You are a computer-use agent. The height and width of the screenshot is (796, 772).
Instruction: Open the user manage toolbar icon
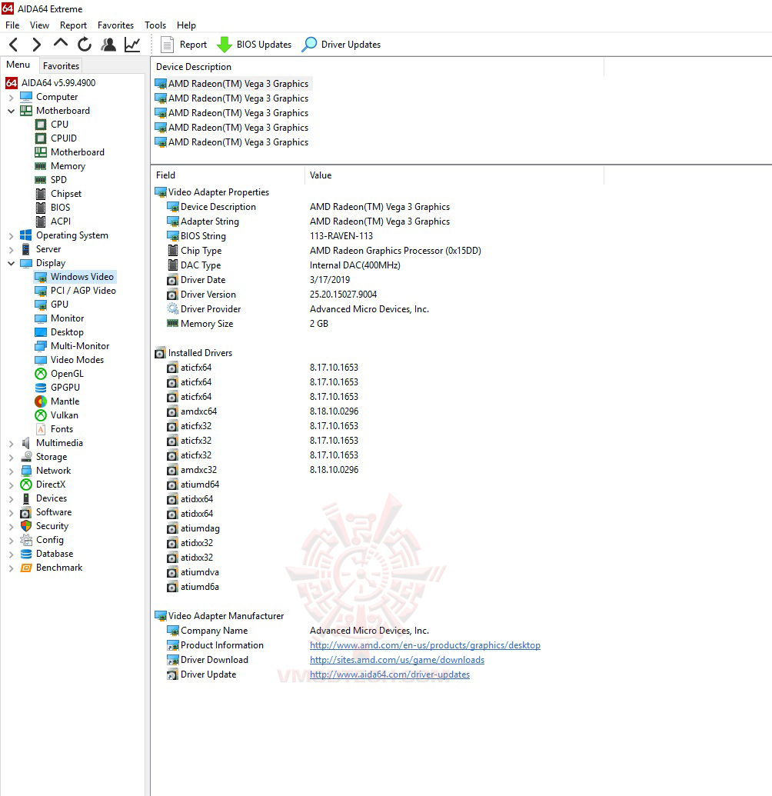tap(108, 45)
